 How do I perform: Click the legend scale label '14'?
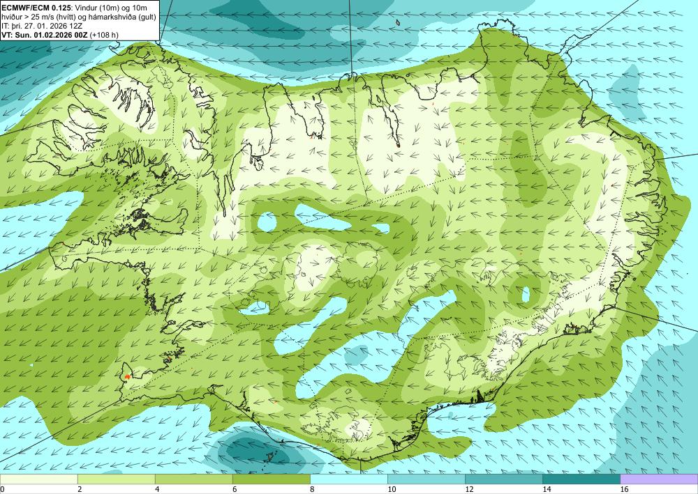tap(547, 489)
